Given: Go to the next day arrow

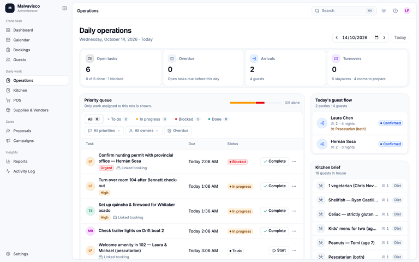Looking at the screenshot, I should [384, 38].
